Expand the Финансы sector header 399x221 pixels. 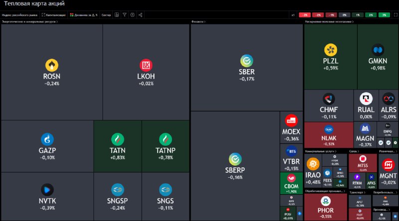click(198, 21)
